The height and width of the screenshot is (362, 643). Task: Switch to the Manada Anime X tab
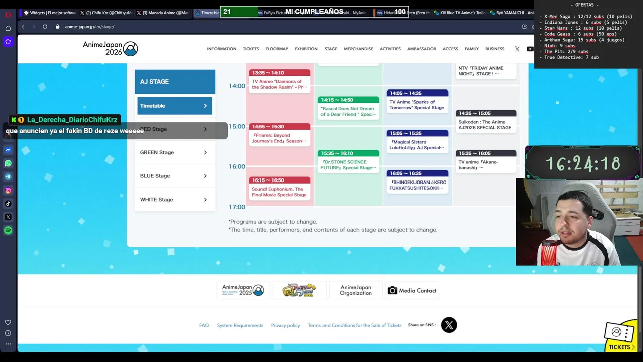click(x=163, y=13)
